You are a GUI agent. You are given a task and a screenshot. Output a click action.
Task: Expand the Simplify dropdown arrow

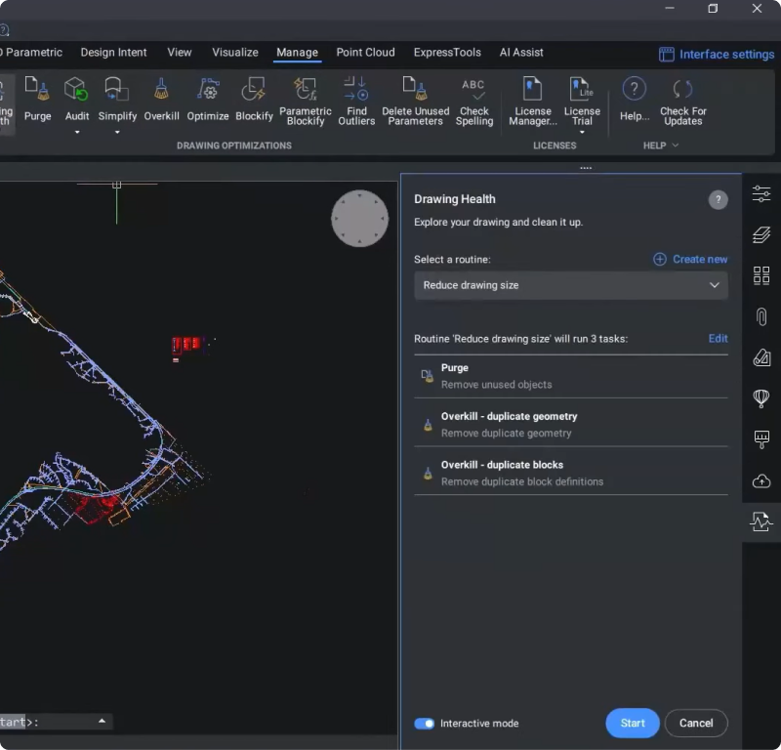point(117,132)
